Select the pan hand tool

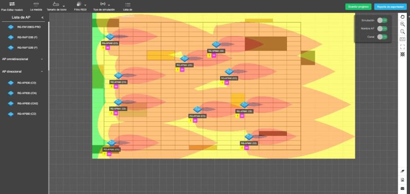click(x=403, y=17)
